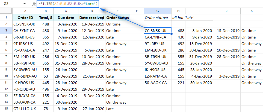Image resolution: width=263 pixels, height=112 pixels.
Task: Click 'Late' status in row 4
Action: point(118,37)
